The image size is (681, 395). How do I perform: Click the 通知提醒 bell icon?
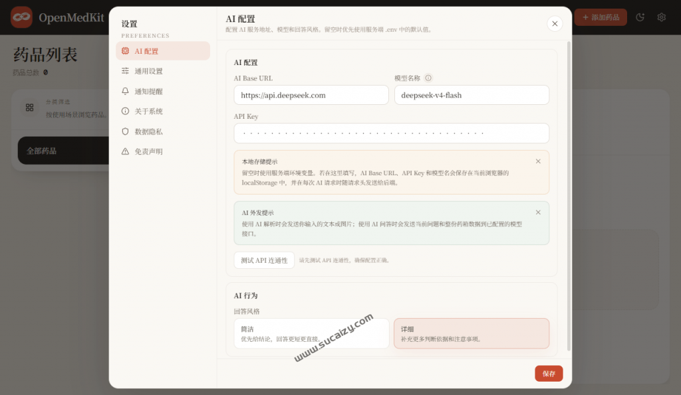click(x=125, y=91)
